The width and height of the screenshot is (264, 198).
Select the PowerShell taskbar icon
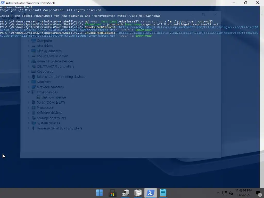(150, 193)
